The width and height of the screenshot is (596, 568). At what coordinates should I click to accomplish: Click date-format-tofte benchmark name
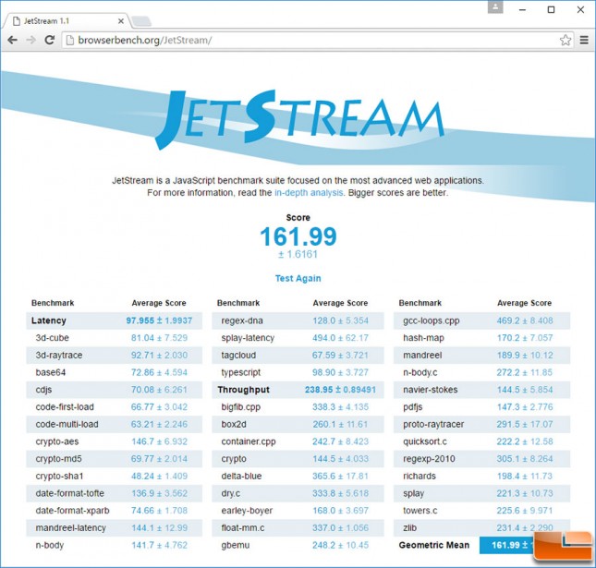tap(69, 493)
